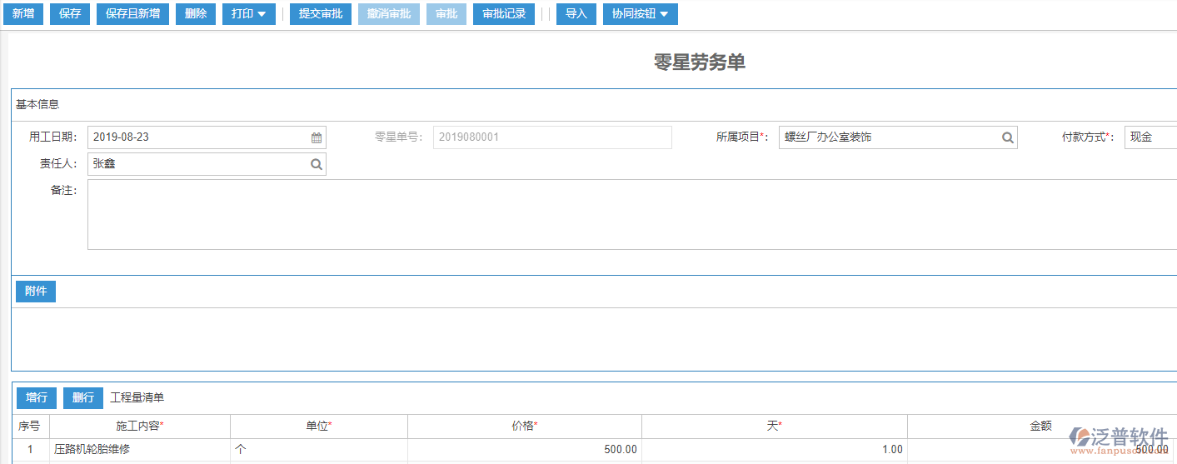Click 保存且新增 in the toolbar
Viewport: 1177px width, 464px height.
[132, 14]
